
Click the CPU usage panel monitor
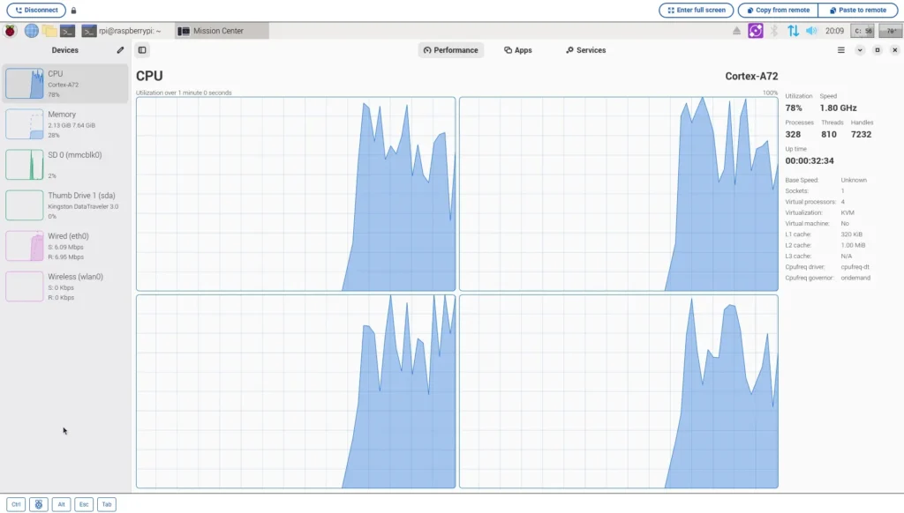863,31
